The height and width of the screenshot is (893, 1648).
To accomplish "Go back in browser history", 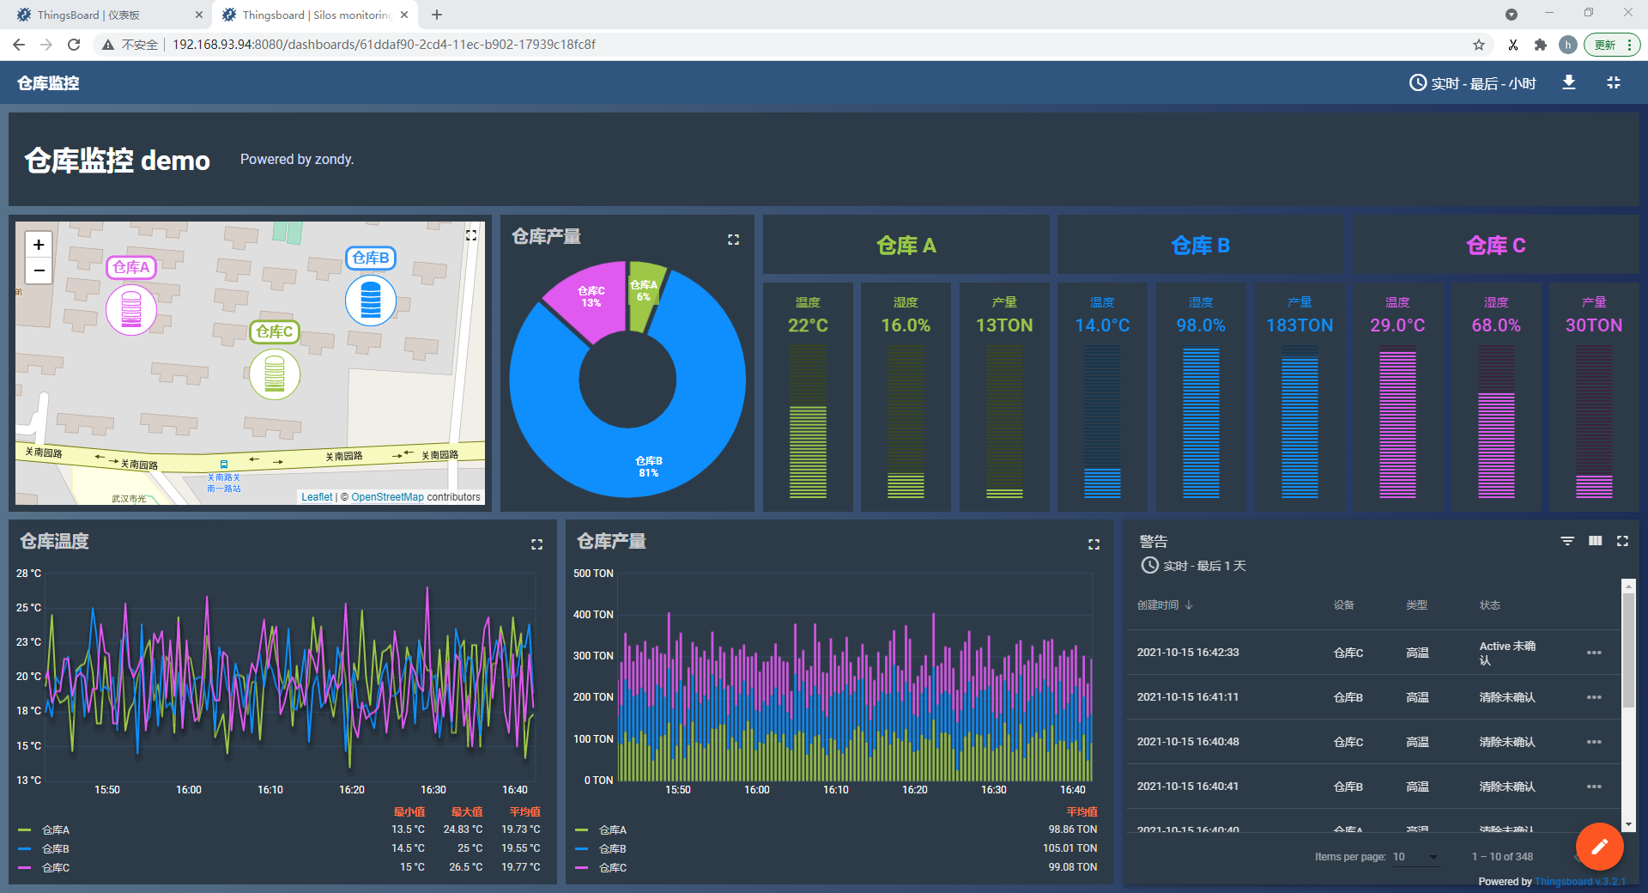I will click(19, 45).
